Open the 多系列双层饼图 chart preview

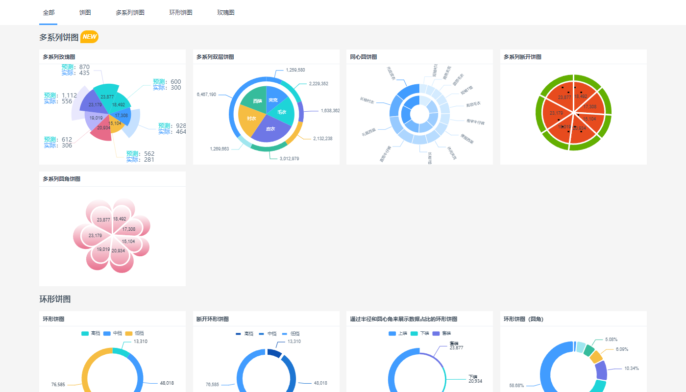click(266, 114)
